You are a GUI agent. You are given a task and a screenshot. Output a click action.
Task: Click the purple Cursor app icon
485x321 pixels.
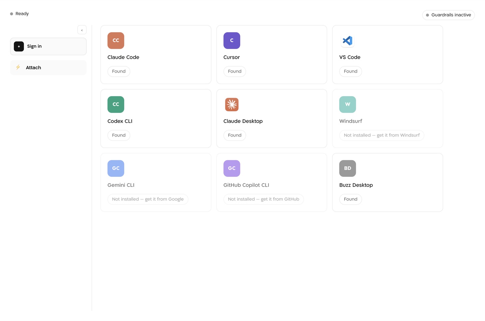pyautogui.click(x=232, y=41)
